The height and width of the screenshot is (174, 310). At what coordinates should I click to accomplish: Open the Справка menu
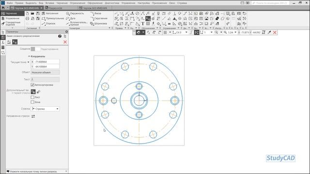click(182, 3)
